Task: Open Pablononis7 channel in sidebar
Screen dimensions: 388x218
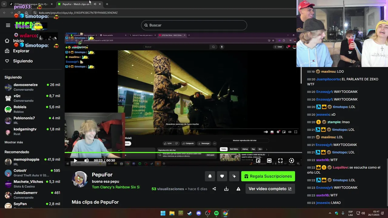Action: [32, 120]
